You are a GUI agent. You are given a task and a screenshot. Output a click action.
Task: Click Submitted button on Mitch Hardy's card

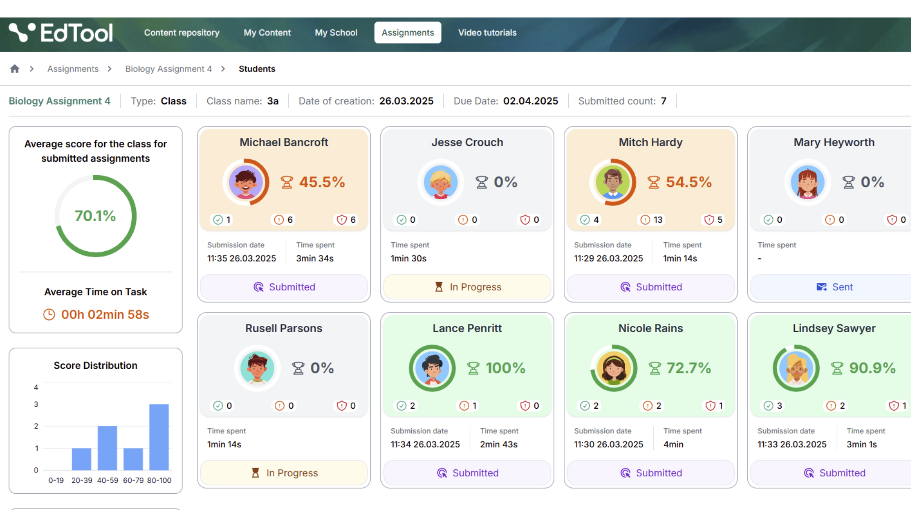click(650, 287)
